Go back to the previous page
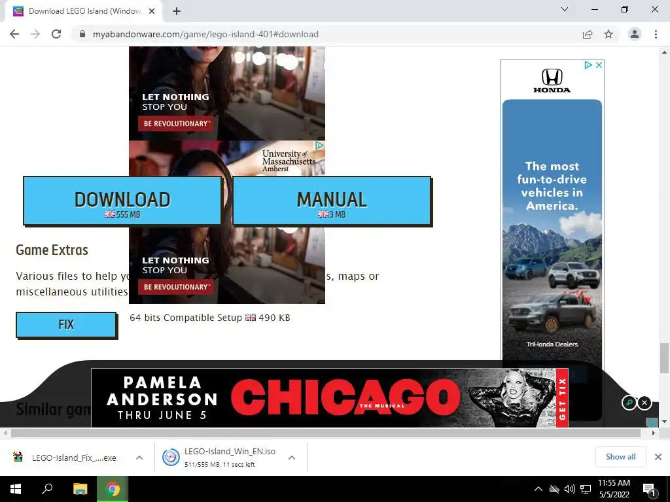 [x=14, y=34]
